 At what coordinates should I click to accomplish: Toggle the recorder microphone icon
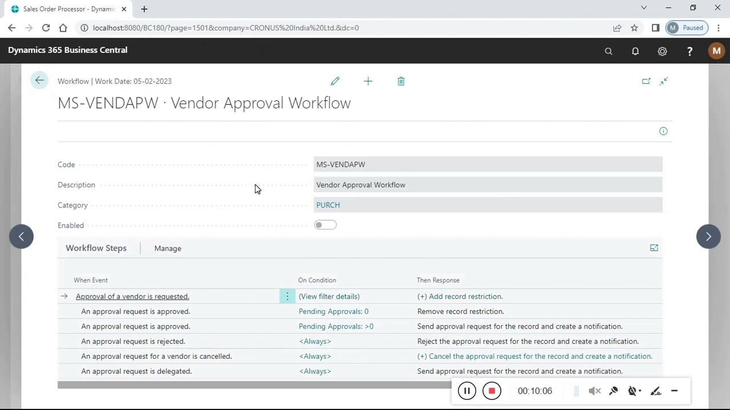tap(614, 391)
